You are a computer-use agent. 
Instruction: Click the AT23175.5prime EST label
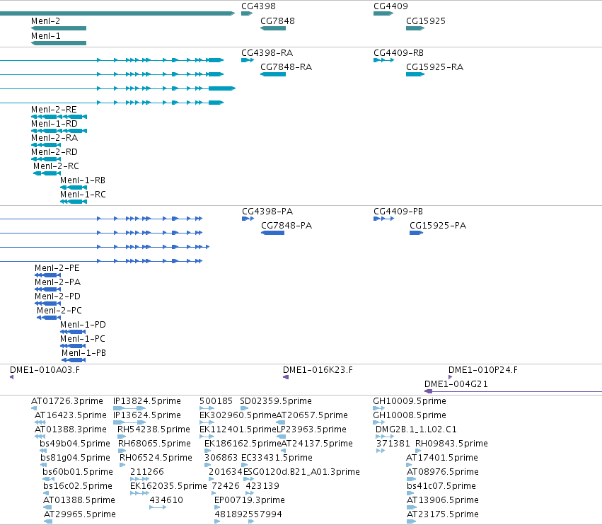[x=443, y=514]
